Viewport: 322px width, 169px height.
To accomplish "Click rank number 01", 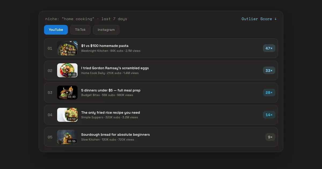I will [50, 48].
